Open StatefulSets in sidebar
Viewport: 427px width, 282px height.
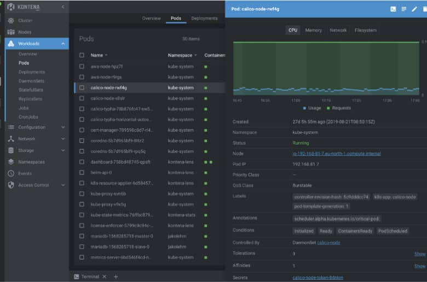[31, 90]
